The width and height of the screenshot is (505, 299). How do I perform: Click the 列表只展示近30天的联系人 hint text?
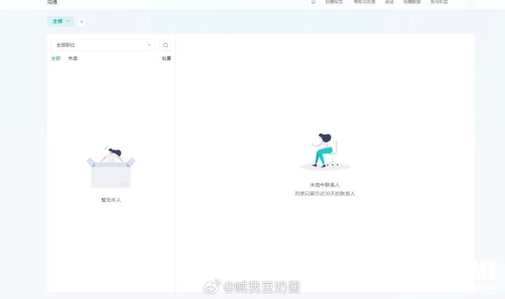pyautogui.click(x=325, y=193)
